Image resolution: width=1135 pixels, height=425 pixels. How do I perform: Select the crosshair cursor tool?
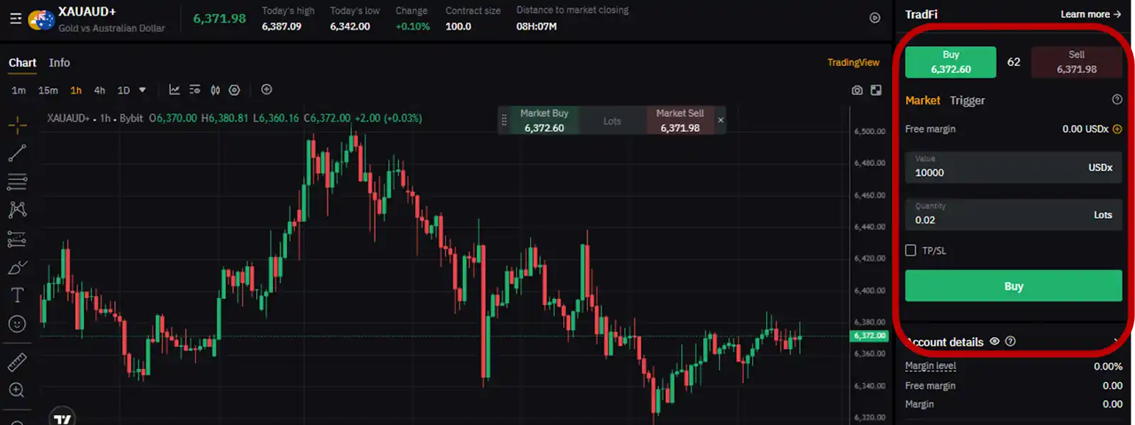17,126
